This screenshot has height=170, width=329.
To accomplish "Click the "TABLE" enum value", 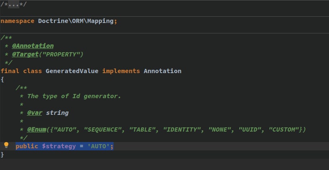I will [142, 129].
